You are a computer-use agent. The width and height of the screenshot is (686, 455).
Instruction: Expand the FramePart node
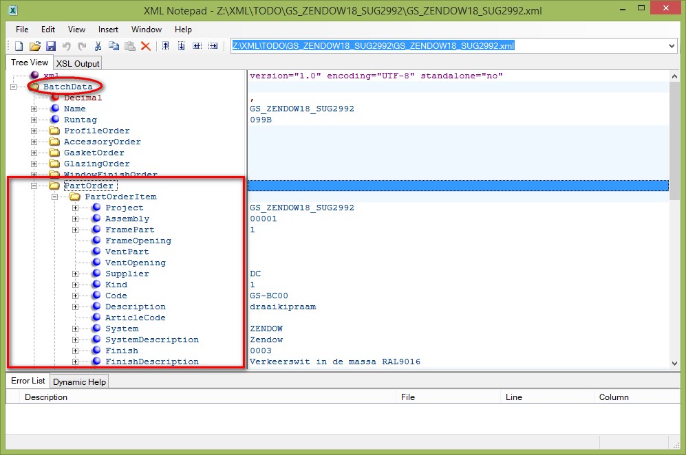pyautogui.click(x=75, y=230)
